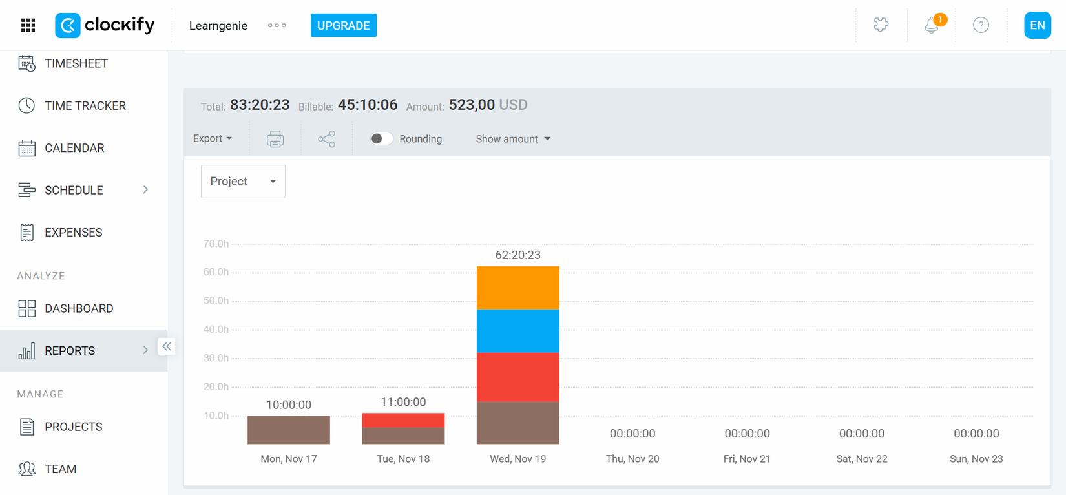The width and height of the screenshot is (1066, 495).
Task: Open the EN user profile avatar
Action: pyautogui.click(x=1037, y=25)
